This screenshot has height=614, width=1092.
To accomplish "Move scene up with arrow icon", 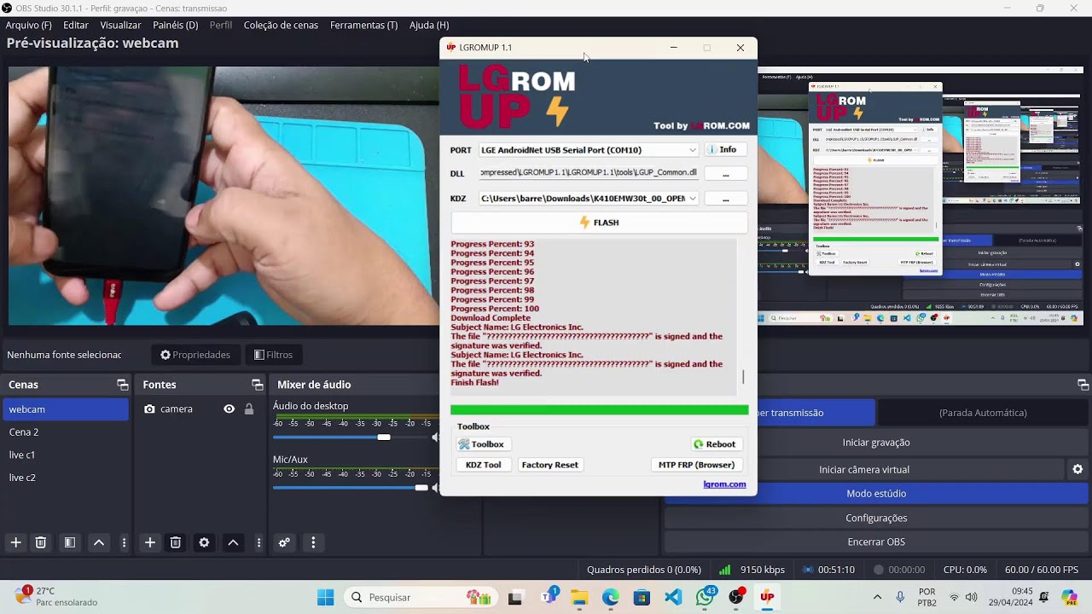I will [99, 542].
